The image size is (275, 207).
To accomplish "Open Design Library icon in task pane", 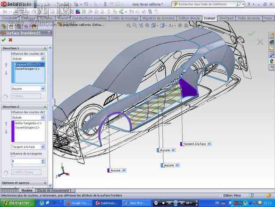I will click(x=271, y=42).
